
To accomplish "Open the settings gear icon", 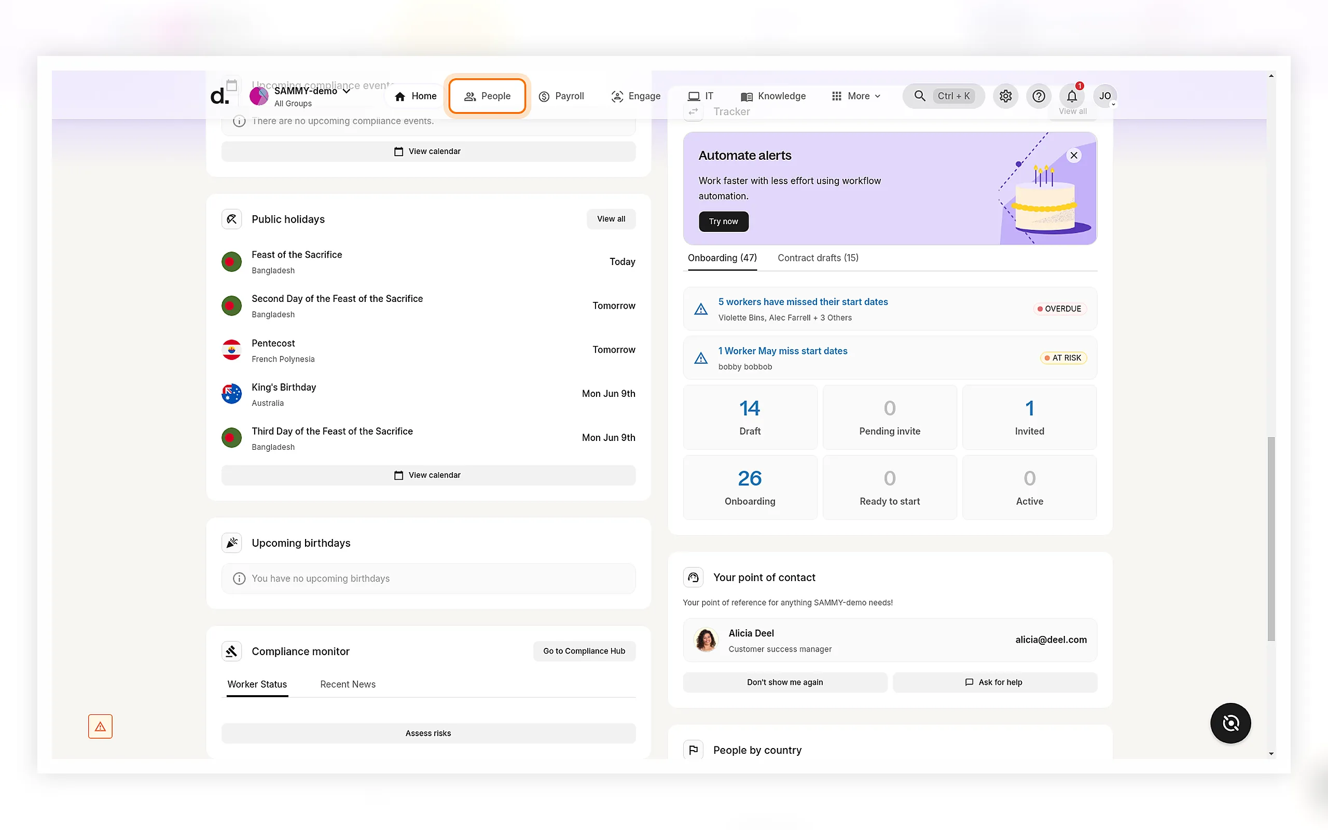I will coord(1005,96).
